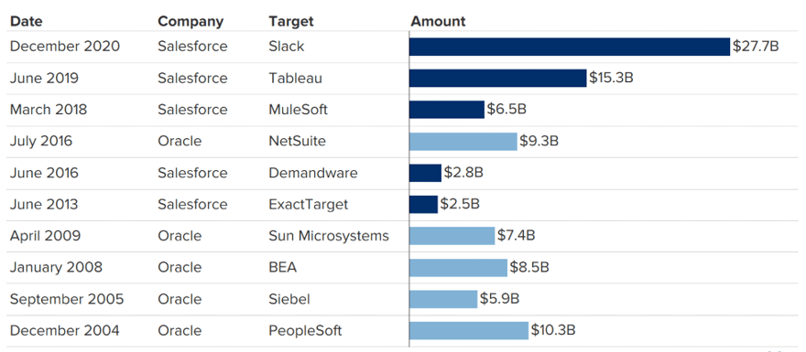Select the Siebel $5.9B bar
The height and width of the screenshot is (352, 806).
click(x=443, y=299)
